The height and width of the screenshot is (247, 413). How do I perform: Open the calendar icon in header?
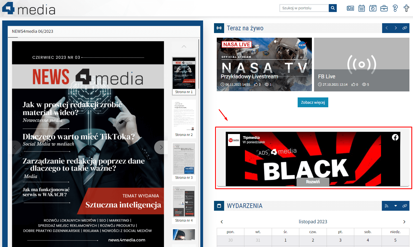point(362,8)
